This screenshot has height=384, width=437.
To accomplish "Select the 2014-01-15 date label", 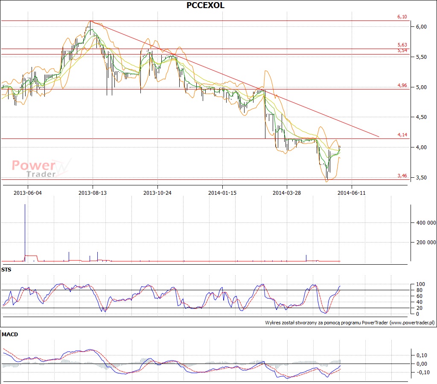I will pyautogui.click(x=222, y=193).
